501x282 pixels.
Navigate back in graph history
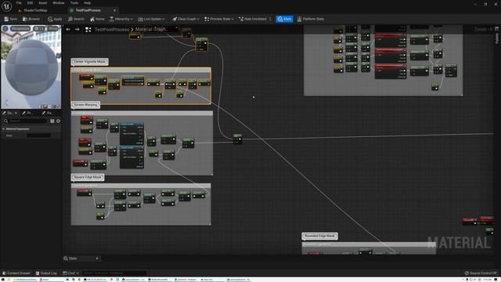click(x=68, y=30)
